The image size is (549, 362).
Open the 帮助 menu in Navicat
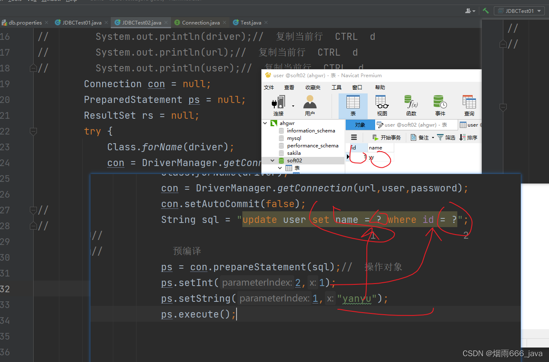[x=380, y=87]
